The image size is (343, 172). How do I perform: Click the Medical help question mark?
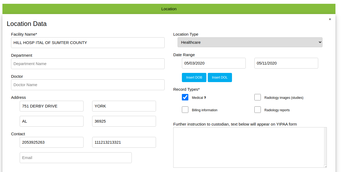click(x=205, y=98)
